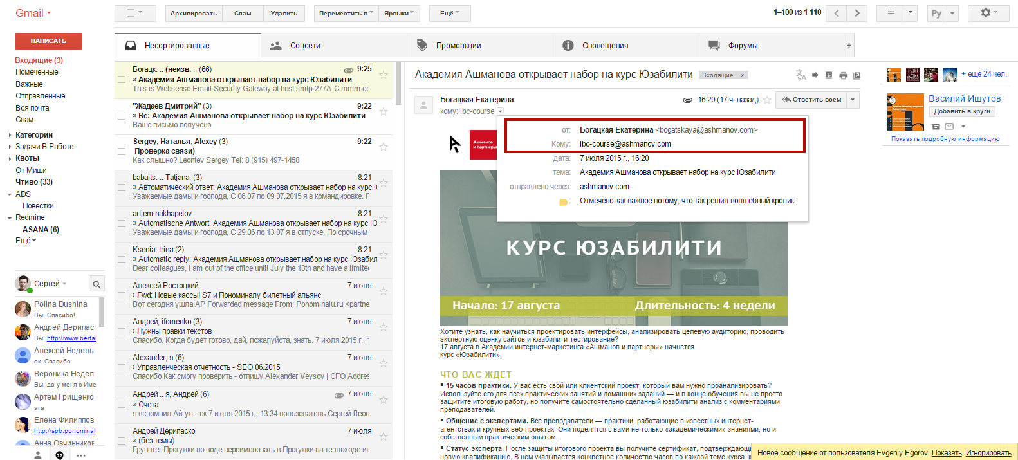Send email to Василий Ишутов via envelope icon
Screen dimensions: 1018x460
tap(949, 126)
